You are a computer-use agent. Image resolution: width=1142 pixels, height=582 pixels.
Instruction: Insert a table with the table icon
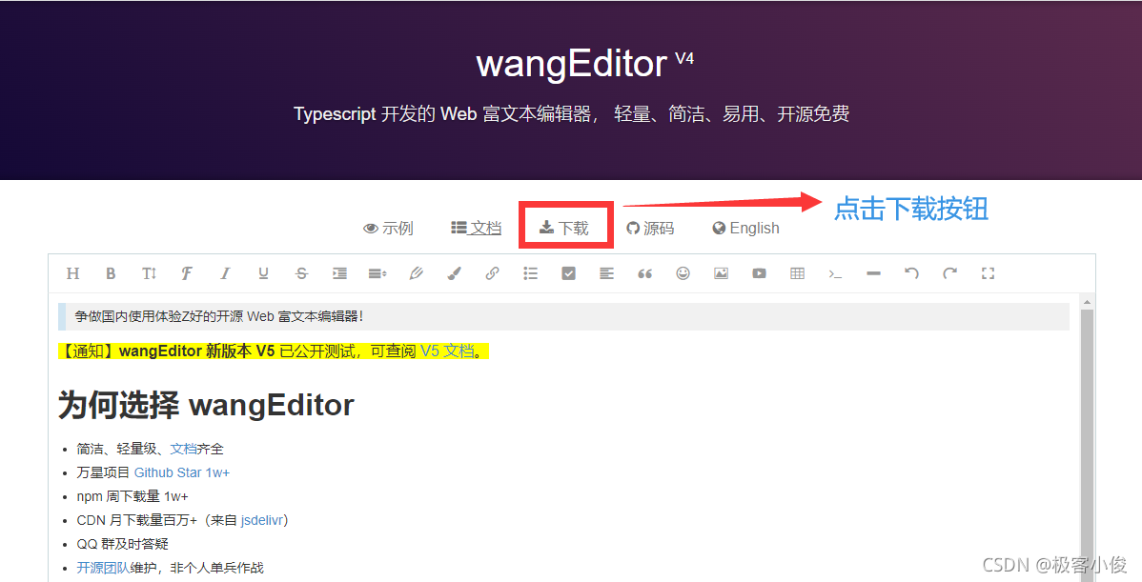point(798,273)
